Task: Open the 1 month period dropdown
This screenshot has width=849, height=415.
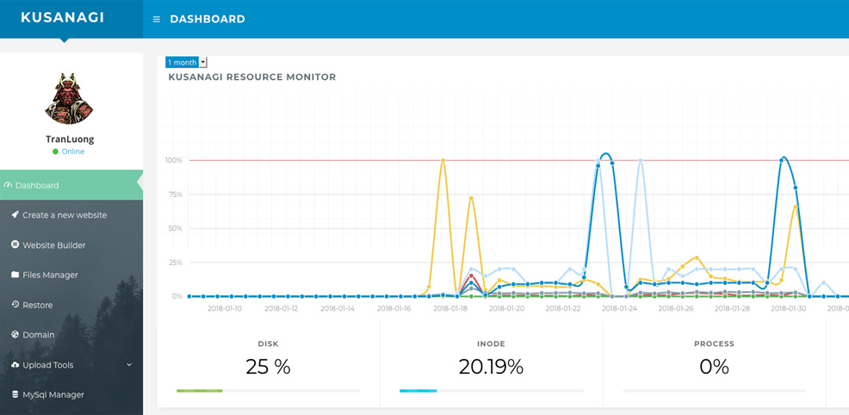Action: pyautogui.click(x=186, y=63)
